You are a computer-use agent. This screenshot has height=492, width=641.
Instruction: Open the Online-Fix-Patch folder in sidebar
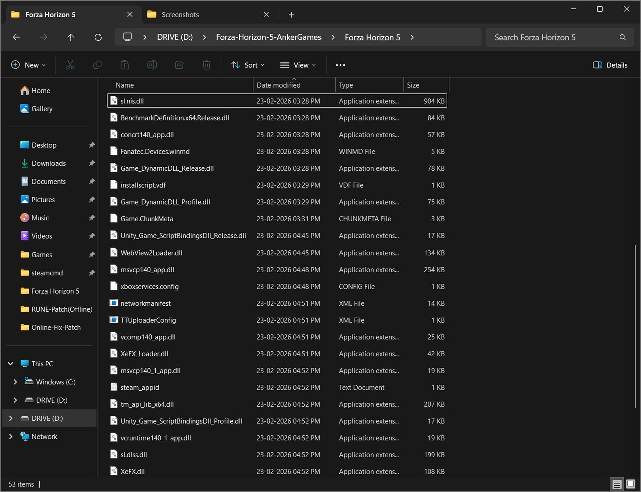(x=51, y=327)
